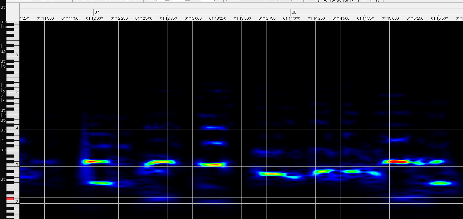The image size is (463, 219).
Task: Select the 01:12:250 time label
Action: click(x=119, y=18)
